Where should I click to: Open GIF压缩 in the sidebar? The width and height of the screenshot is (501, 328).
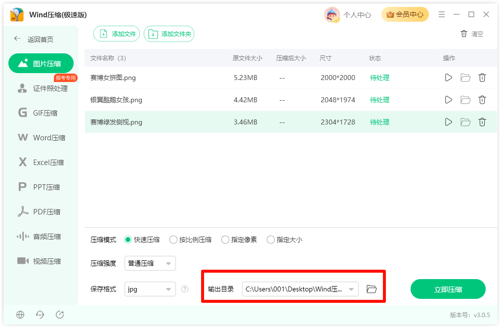click(x=38, y=113)
